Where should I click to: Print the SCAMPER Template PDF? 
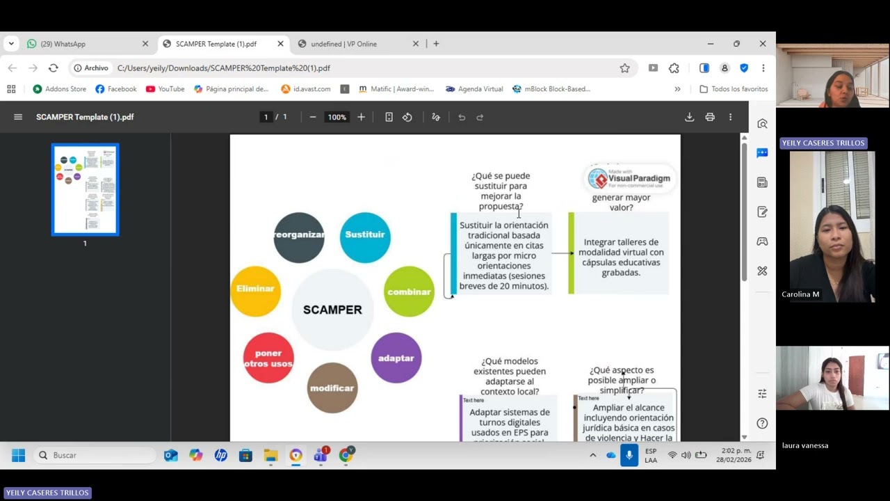pos(710,117)
